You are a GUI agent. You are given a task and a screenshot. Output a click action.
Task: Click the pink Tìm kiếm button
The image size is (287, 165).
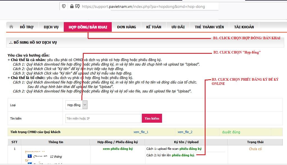152,118
